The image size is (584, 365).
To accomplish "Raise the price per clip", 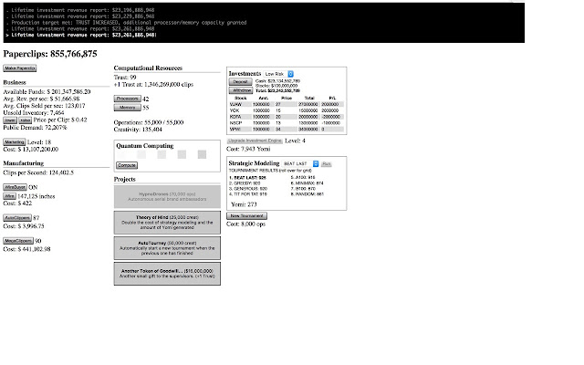I will tap(26, 120).
